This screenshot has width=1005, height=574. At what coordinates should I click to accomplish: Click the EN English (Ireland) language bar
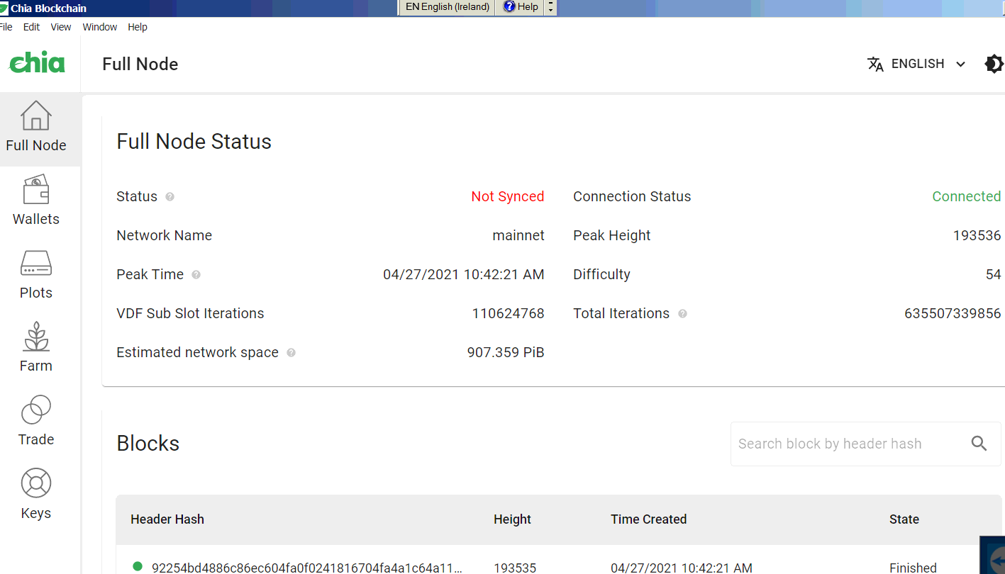pyautogui.click(x=448, y=7)
